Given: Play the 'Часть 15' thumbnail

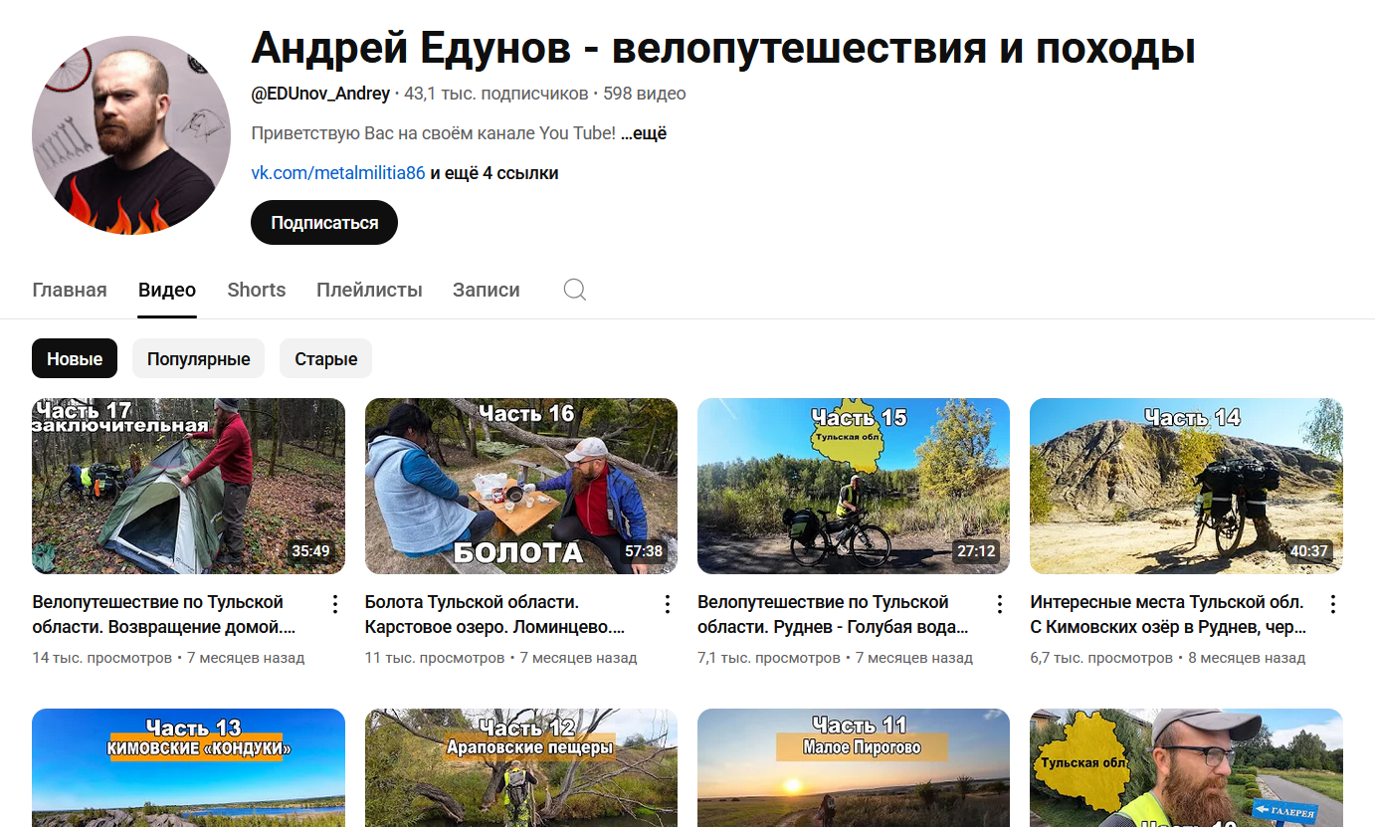Looking at the screenshot, I should coord(854,487).
